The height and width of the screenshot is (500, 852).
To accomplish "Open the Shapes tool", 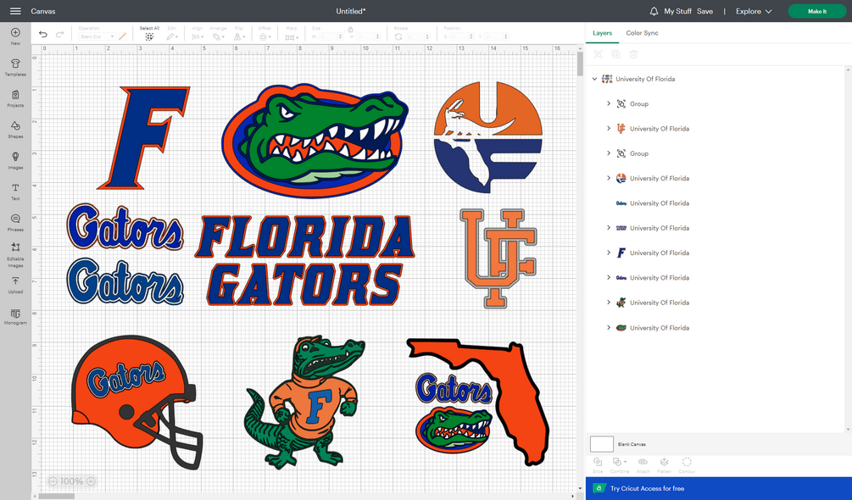I will (15, 129).
